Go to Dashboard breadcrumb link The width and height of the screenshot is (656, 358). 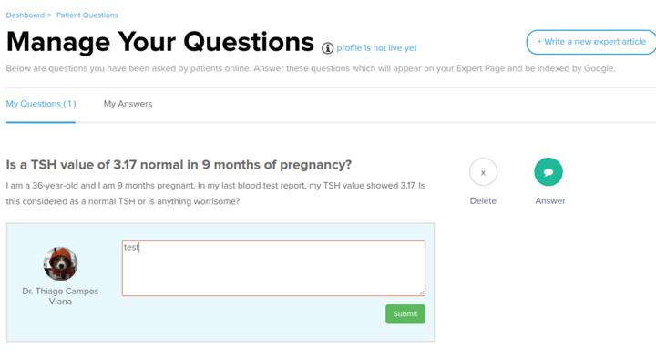[x=26, y=15]
